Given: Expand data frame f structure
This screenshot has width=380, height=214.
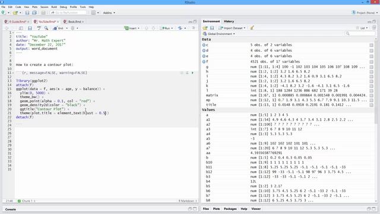Looking at the screenshot, I should click(204, 62).
